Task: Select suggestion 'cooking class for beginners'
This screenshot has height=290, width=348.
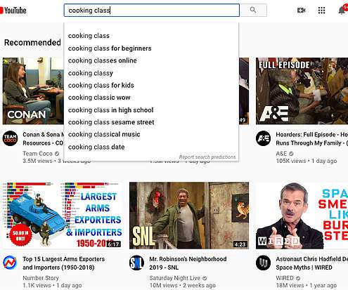Action: click(151, 48)
